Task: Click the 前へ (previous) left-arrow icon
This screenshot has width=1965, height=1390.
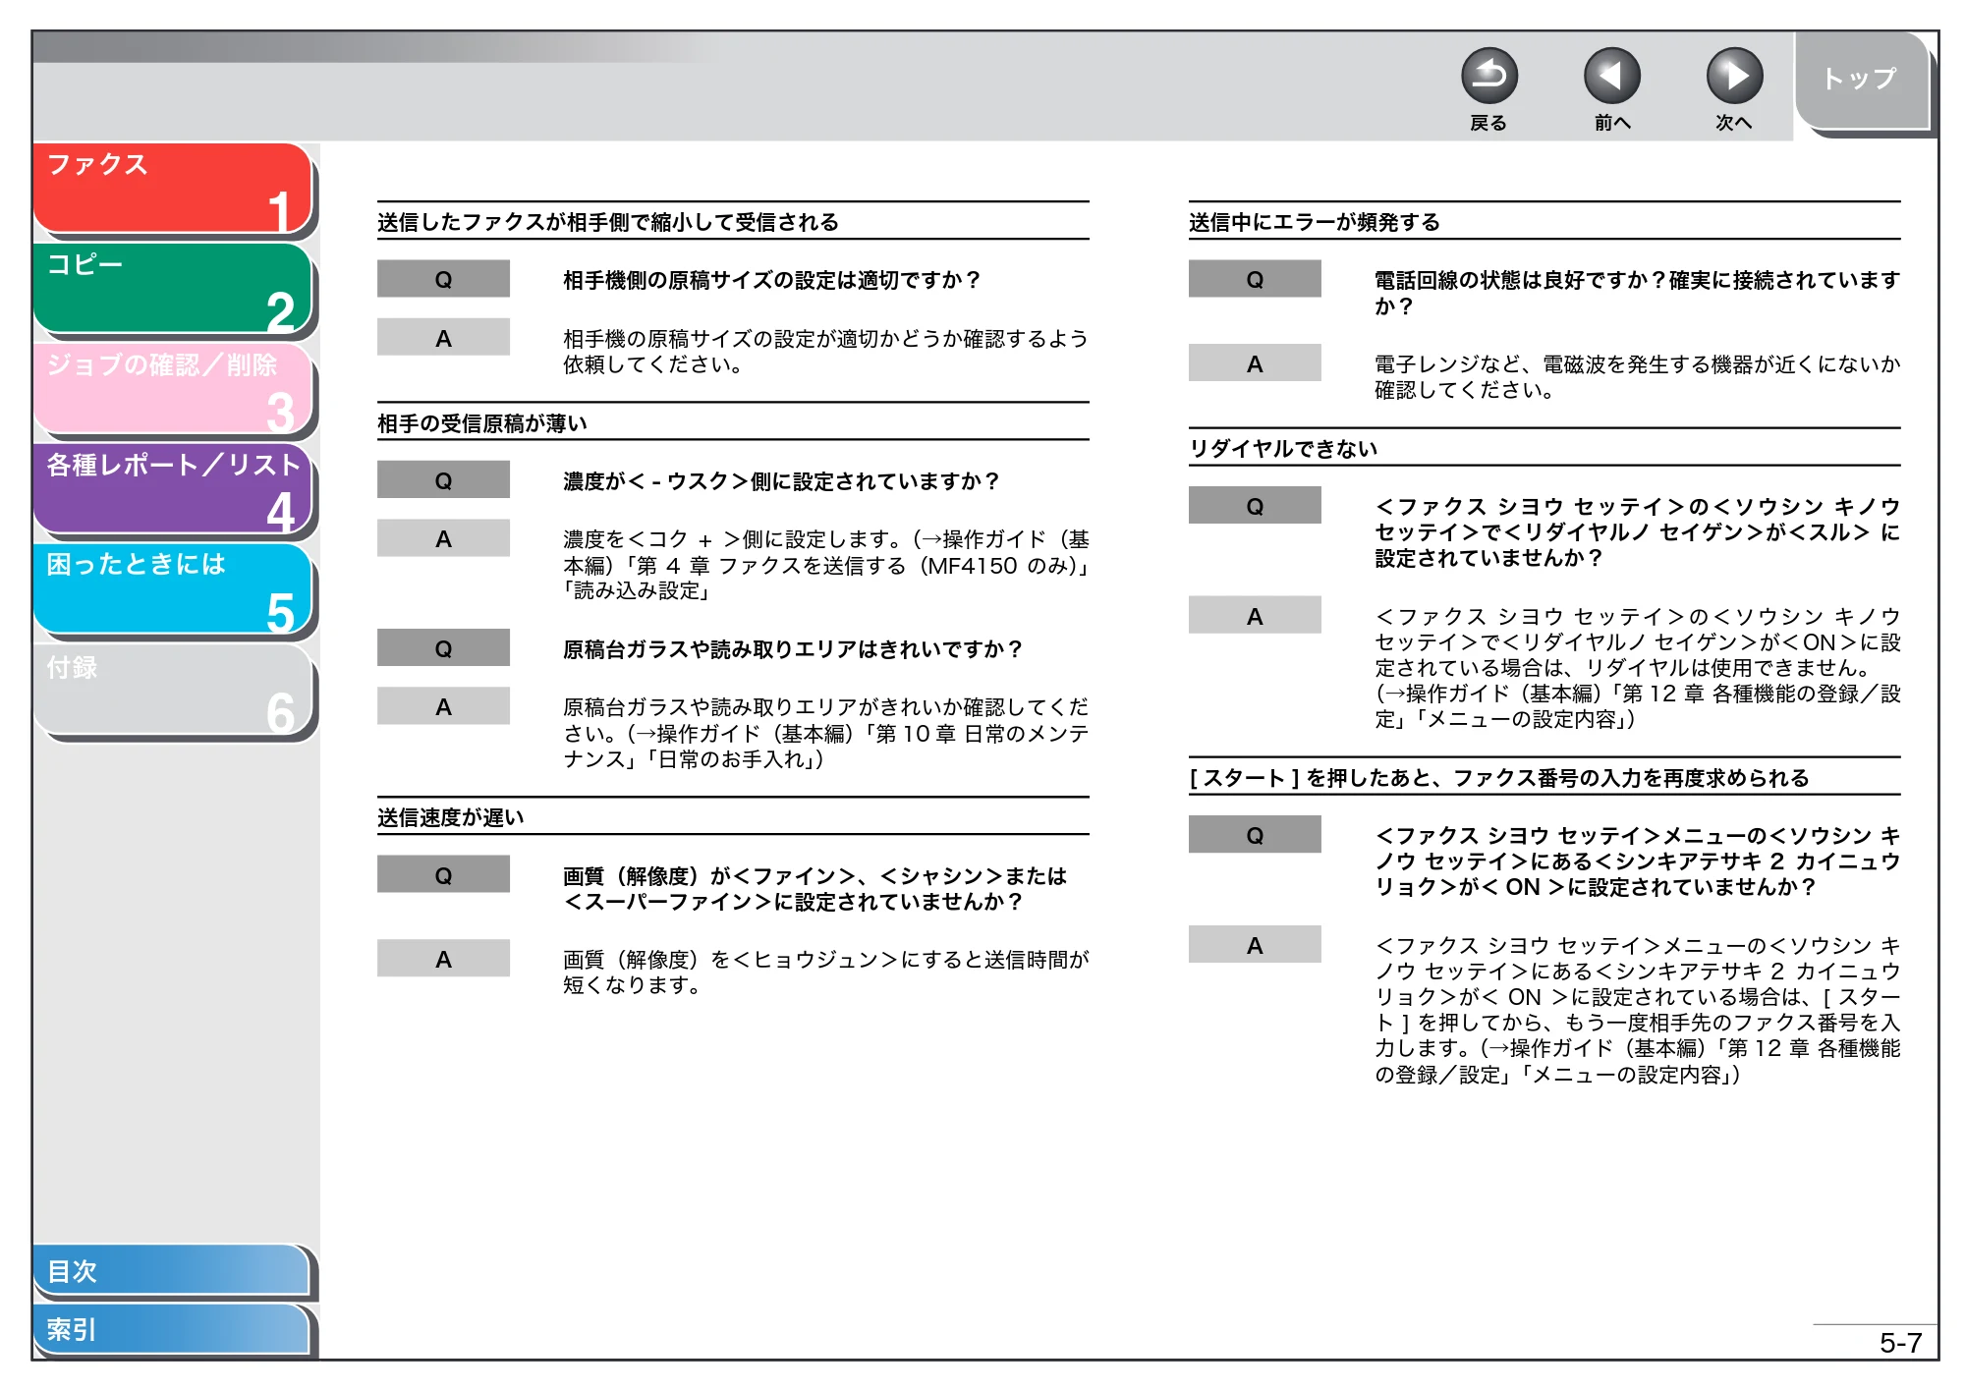Action: click(1611, 76)
